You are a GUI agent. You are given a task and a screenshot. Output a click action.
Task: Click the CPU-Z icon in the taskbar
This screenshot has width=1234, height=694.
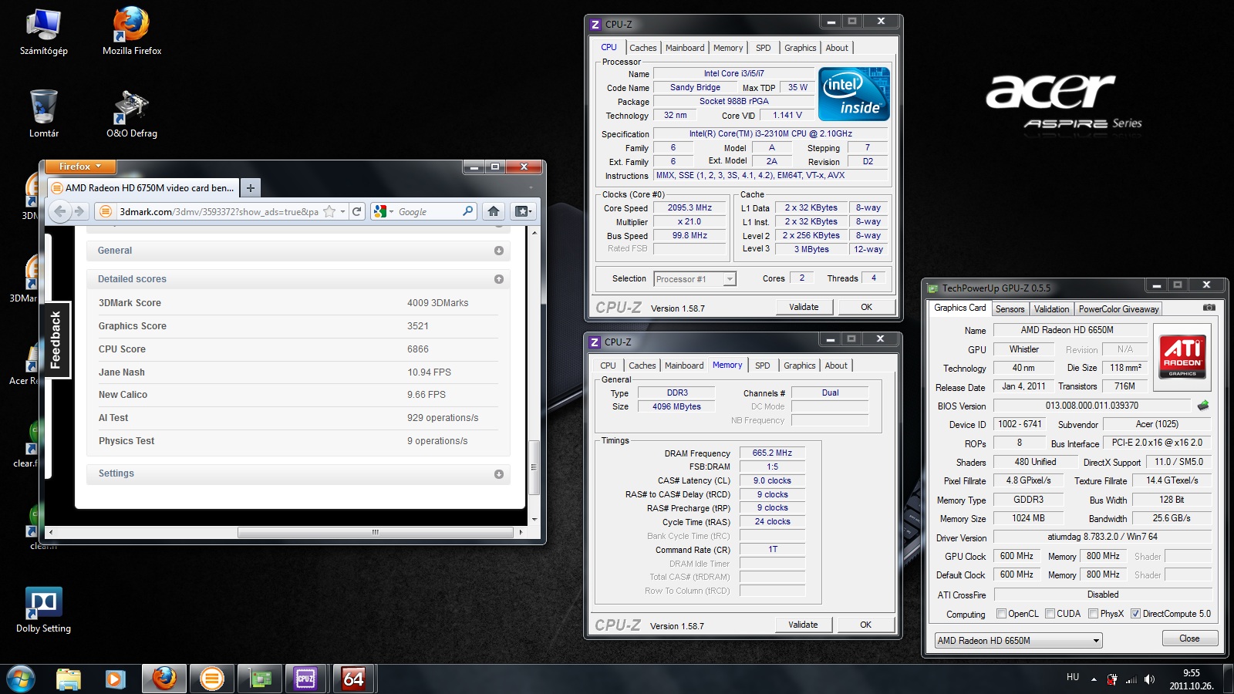click(305, 679)
